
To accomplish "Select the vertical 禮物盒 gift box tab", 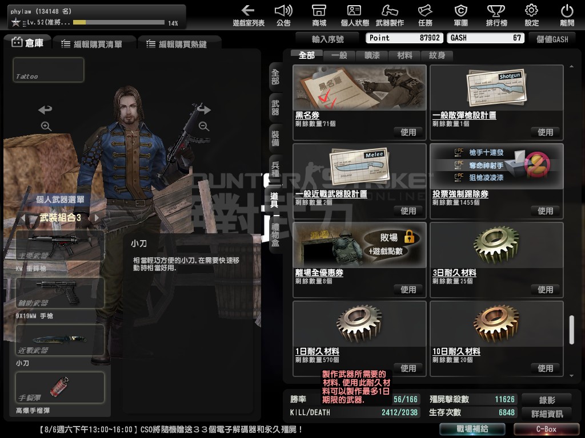I will click(275, 234).
